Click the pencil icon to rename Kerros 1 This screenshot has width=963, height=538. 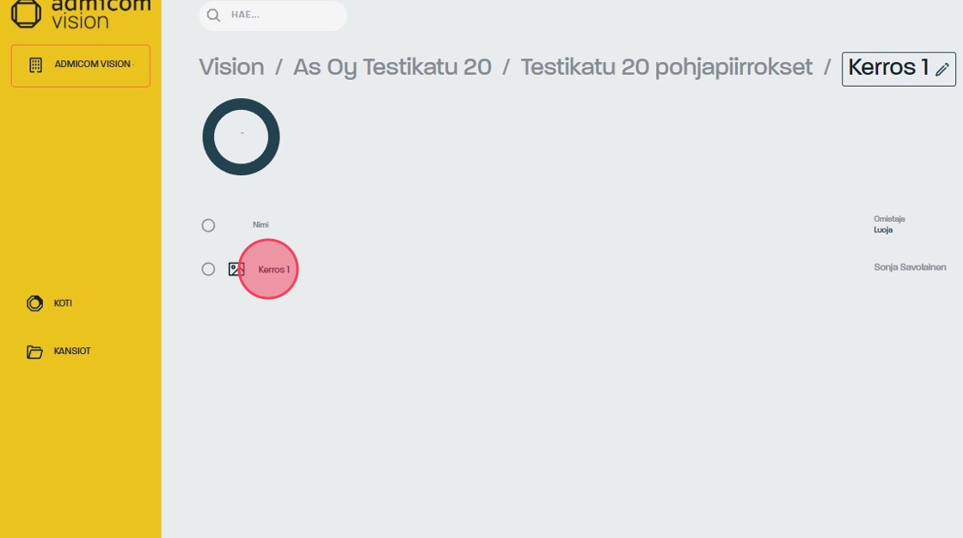click(942, 70)
